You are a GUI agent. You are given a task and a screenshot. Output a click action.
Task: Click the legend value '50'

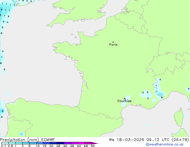tap(93, 146)
